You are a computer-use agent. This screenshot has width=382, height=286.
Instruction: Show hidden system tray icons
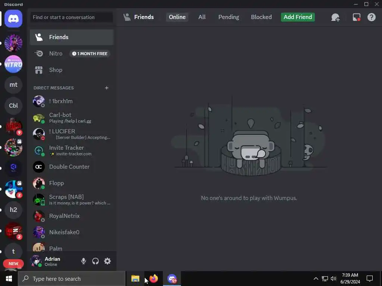coord(316,279)
